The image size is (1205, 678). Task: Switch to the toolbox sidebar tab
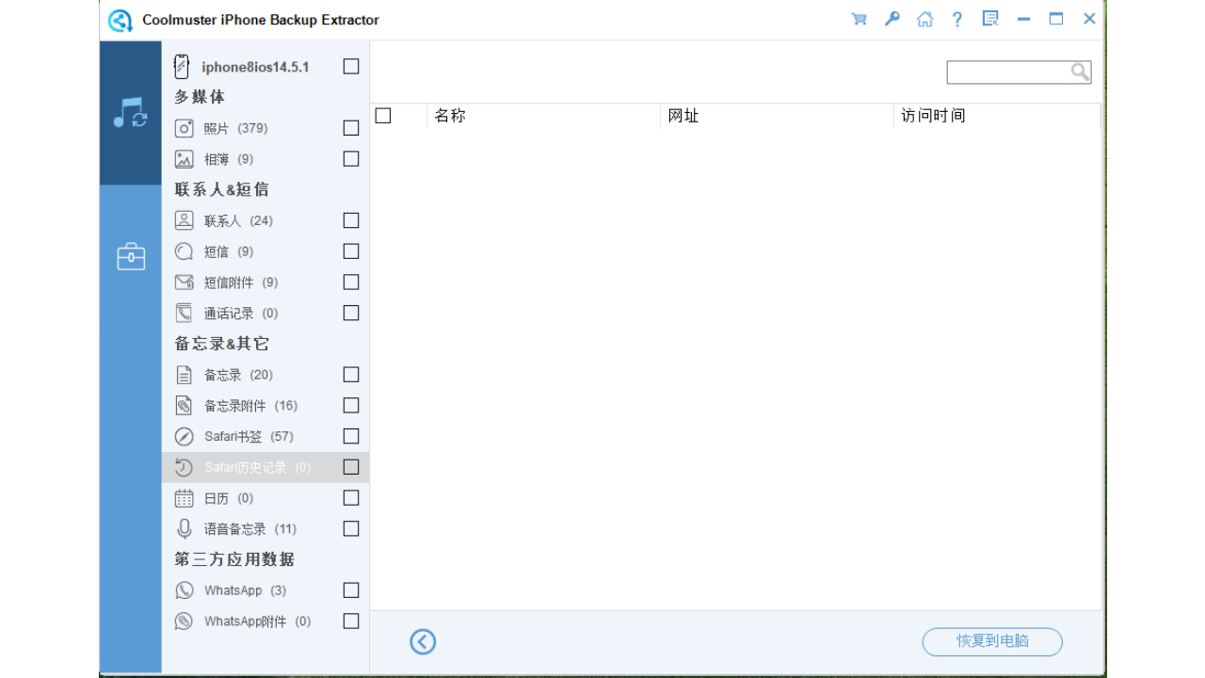(x=130, y=256)
